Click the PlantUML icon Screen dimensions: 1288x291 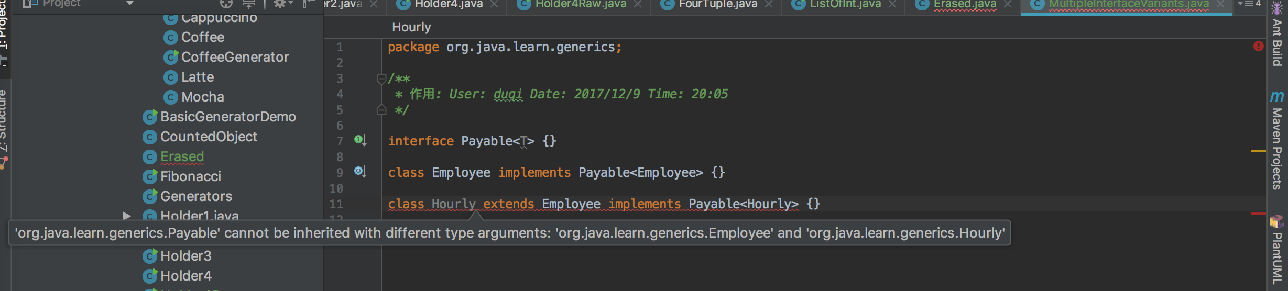coord(1277,221)
